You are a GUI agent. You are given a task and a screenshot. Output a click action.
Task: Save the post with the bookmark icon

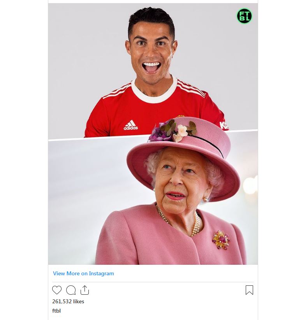[x=249, y=290]
